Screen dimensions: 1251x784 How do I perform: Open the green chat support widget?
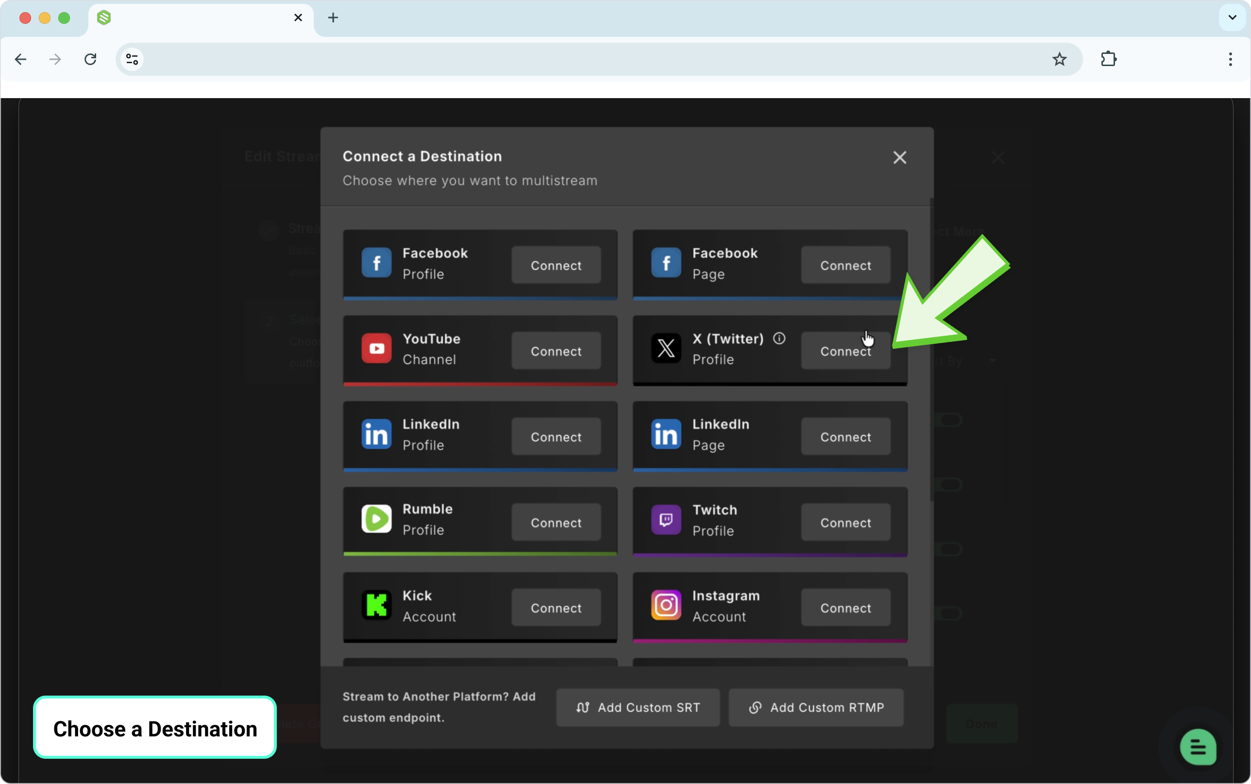(1198, 747)
